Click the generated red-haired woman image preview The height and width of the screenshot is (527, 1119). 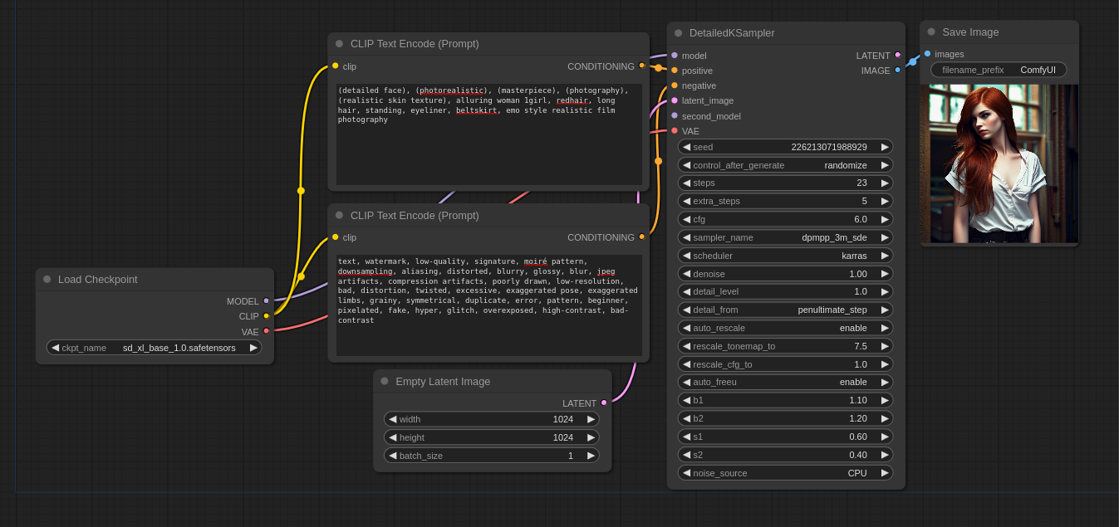[999, 163]
